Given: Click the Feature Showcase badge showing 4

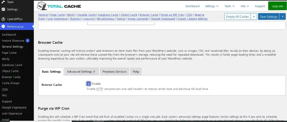Looking at the screenshot, I should click(27, 41).
